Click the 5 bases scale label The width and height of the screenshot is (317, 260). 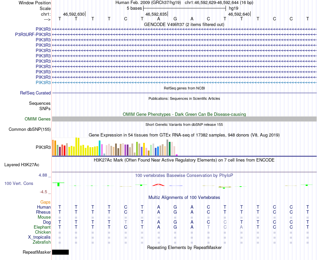coord(134,8)
